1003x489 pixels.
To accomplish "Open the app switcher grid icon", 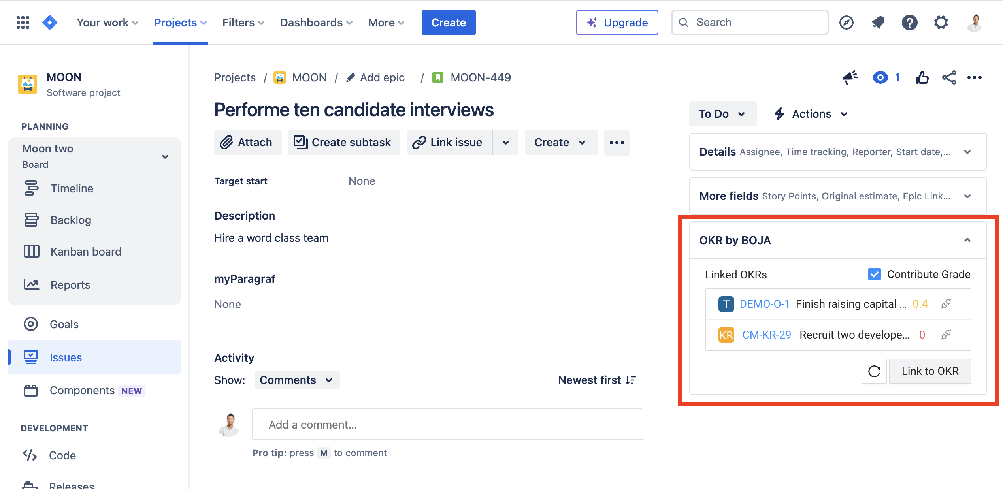I will tap(23, 23).
